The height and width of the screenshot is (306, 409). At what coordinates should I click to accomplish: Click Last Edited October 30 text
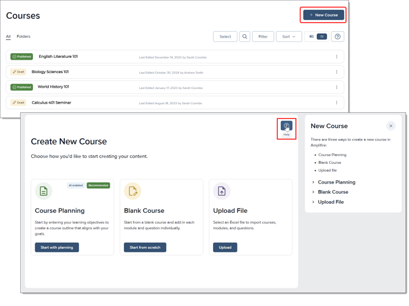(171, 73)
